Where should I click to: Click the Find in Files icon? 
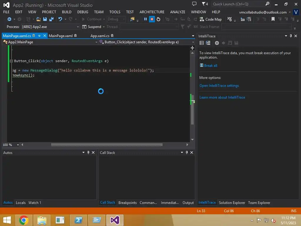point(132,19)
